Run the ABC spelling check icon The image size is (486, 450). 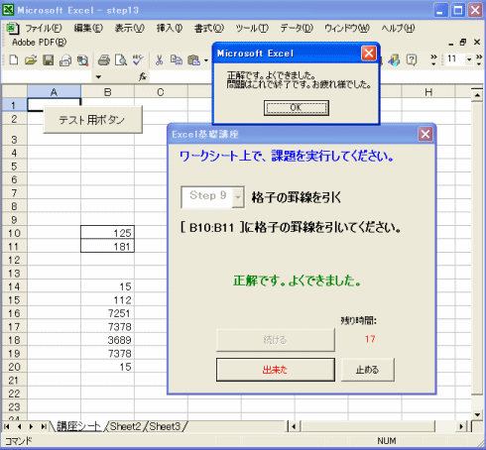click(x=138, y=60)
